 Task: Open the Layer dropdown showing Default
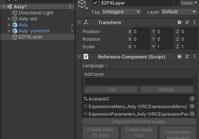[179, 12]
